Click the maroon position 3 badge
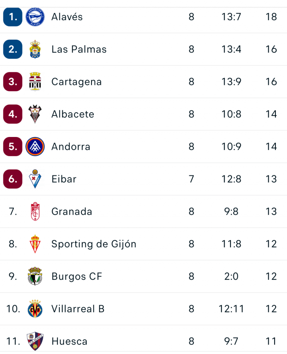 coord(13,82)
